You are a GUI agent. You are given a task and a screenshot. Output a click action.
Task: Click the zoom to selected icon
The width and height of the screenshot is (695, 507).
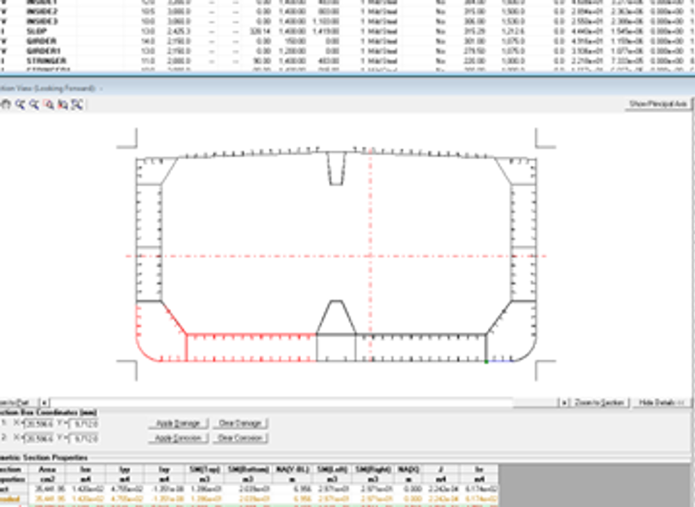pyautogui.click(x=63, y=104)
